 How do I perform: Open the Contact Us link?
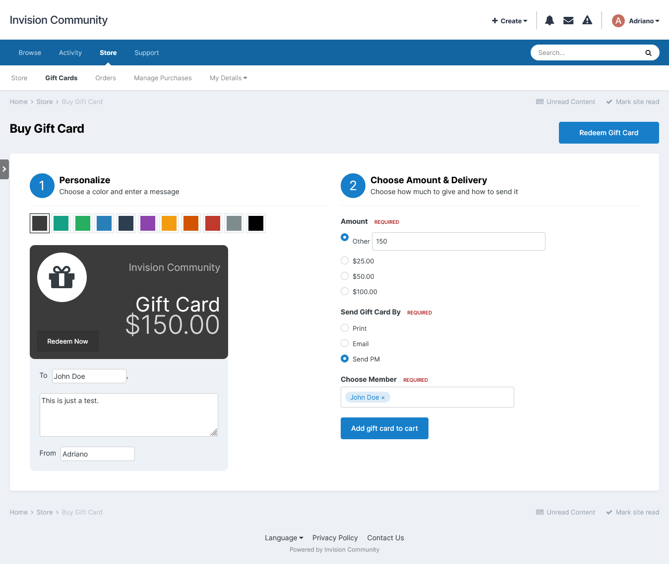pyautogui.click(x=385, y=538)
